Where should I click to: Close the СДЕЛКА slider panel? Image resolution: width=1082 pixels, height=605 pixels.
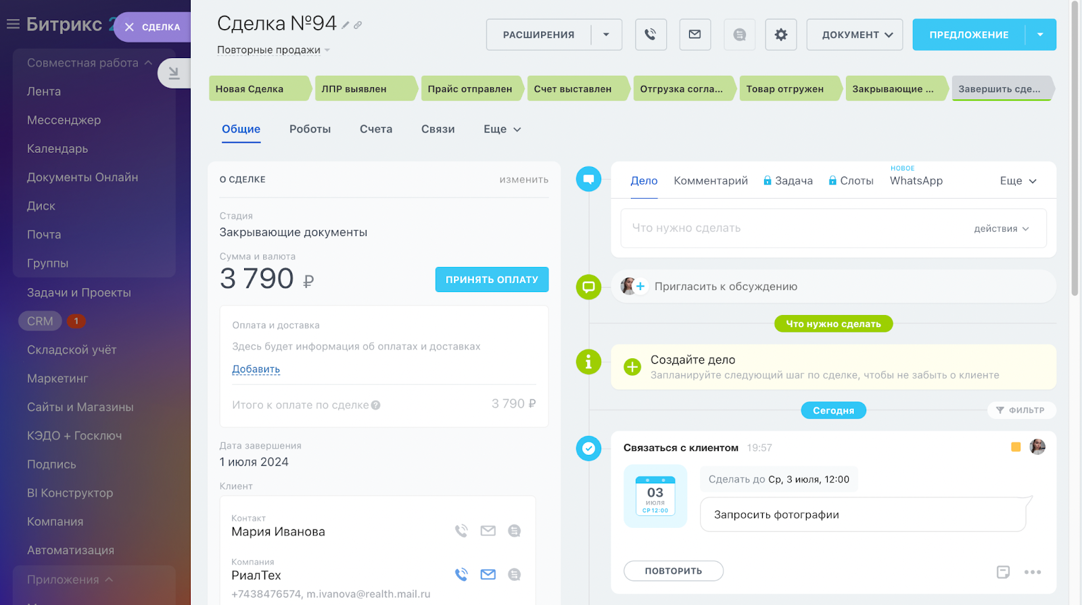129,27
